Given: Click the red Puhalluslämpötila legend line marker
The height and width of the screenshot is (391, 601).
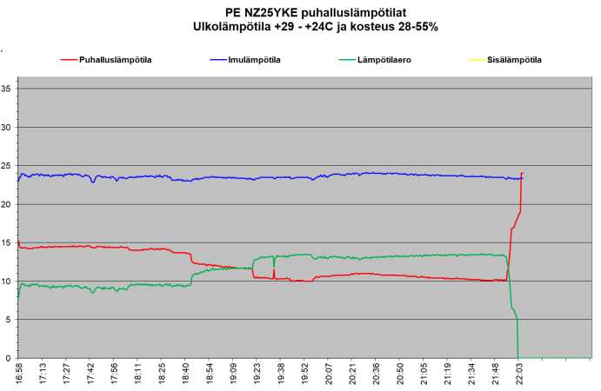Looking at the screenshot, I should pos(68,60).
